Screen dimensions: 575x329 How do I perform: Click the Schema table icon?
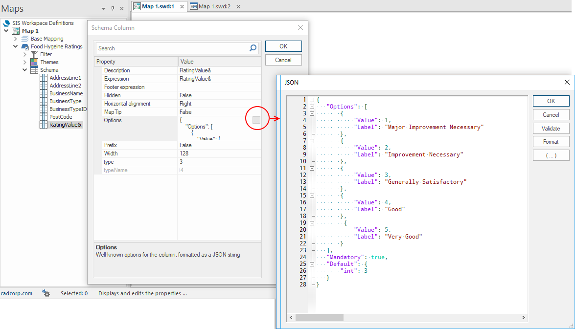[x=34, y=70]
